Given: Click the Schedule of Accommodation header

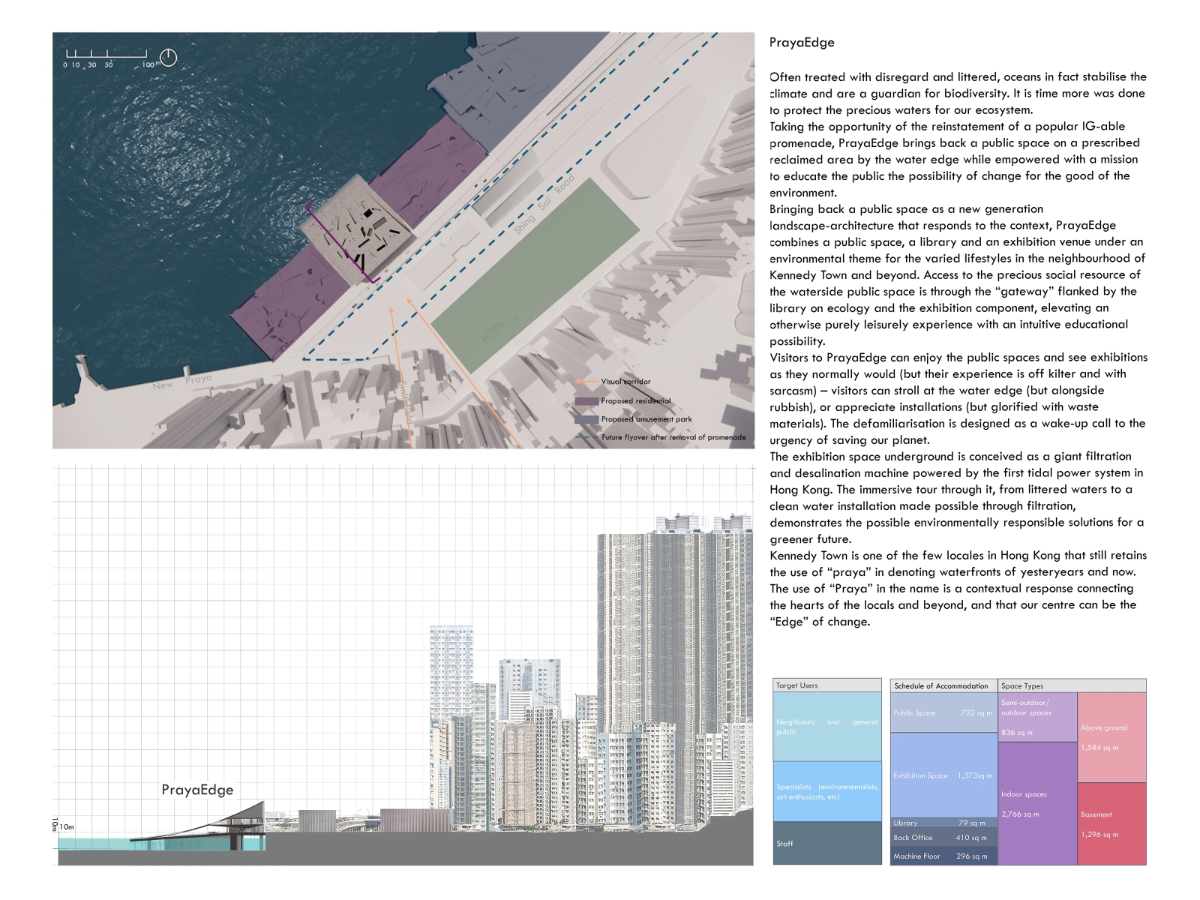Looking at the screenshot, I should pyautogui.click(x=942, y=685).
